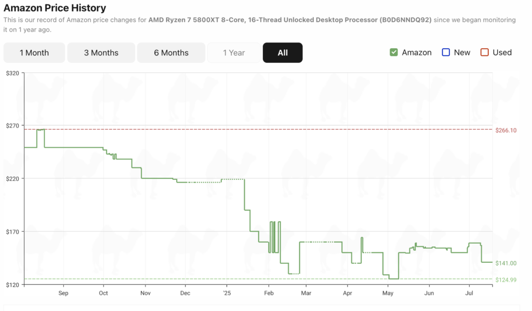
Task: Enable the New price series checkbox
Action: tap(446, 52)
